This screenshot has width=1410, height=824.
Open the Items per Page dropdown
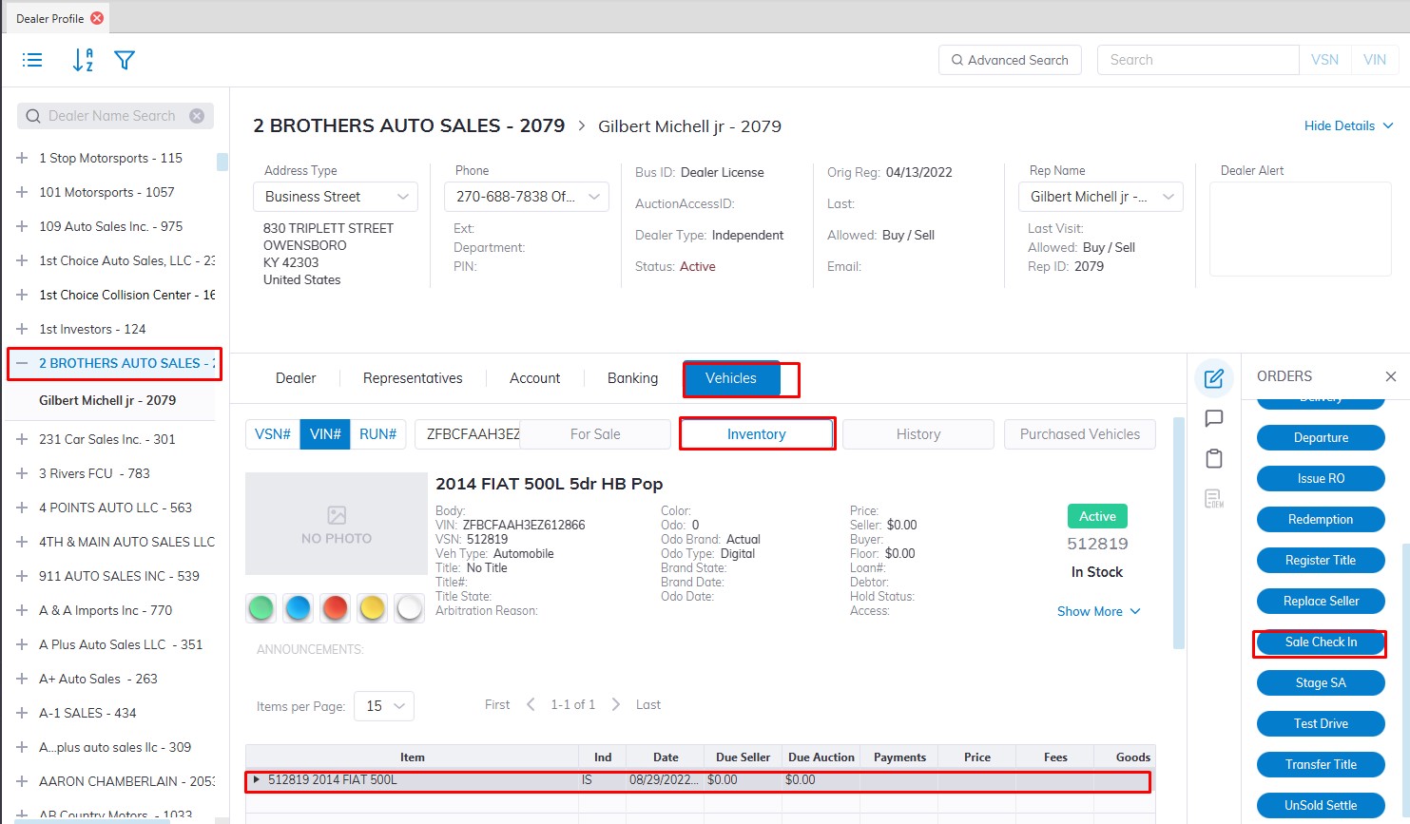click(384, 706)
